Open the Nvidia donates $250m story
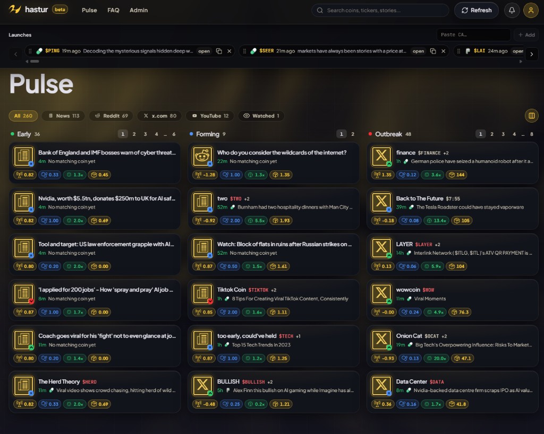Screen dimensions: 544x434 click(95, 209)
